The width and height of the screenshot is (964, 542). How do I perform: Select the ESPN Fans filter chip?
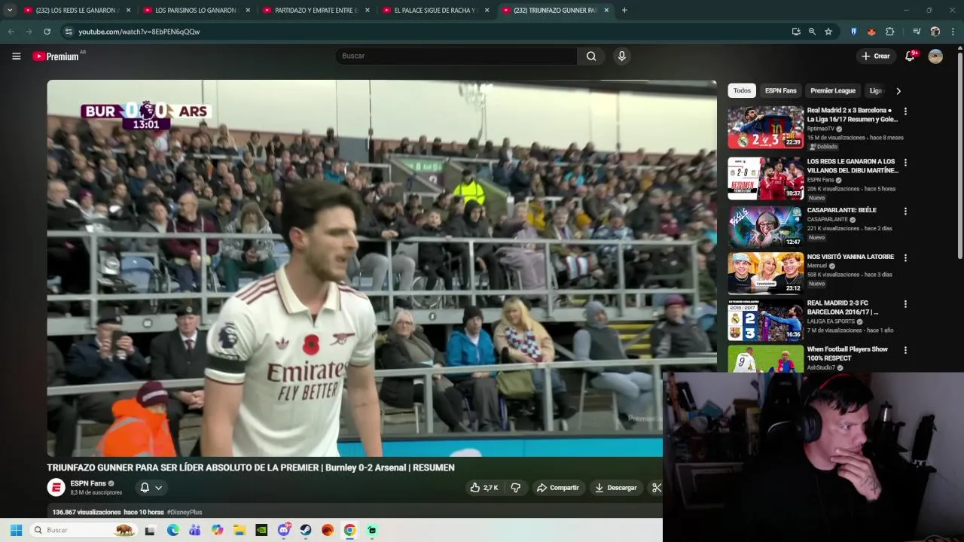pos(780,91)
